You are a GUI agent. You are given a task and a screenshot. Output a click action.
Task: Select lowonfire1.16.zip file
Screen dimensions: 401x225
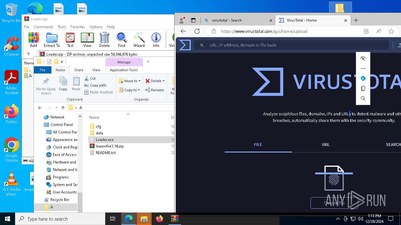click(110, 146)
